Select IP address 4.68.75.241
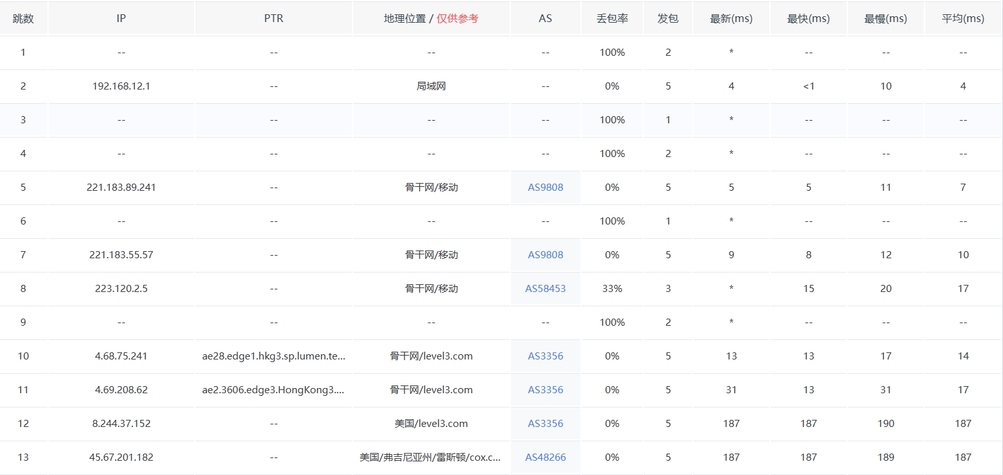Screen dimensions: 1003x475 121,356
